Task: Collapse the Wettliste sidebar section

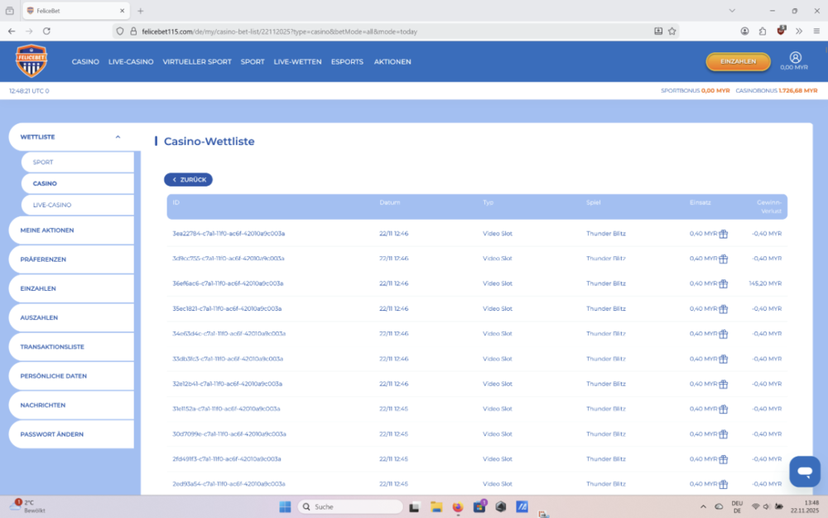Action: click(x=118, y=137)
